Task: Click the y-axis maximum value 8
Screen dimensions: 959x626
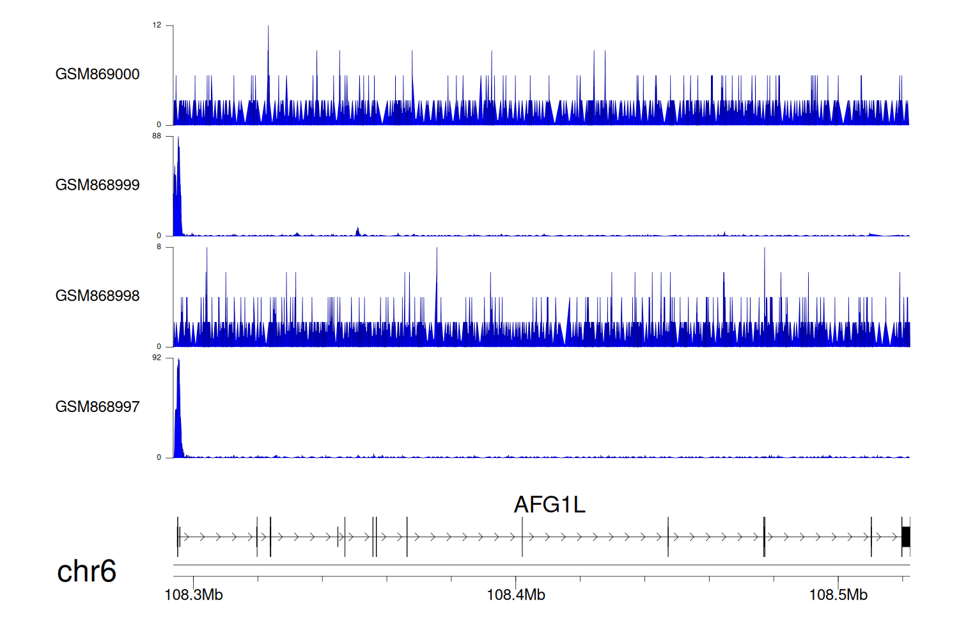Action: [159, 247]
